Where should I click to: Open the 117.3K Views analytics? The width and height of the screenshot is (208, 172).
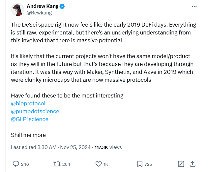[x=108, y=147]
